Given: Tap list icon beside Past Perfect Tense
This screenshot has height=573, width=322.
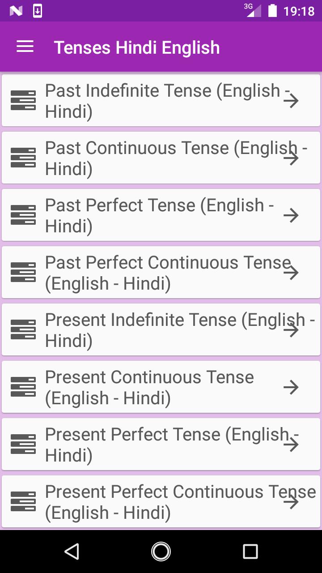Looking at the screenshot, I should 23,215.
